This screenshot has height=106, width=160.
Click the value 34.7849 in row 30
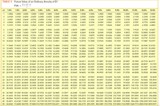(x=10, y=93)
